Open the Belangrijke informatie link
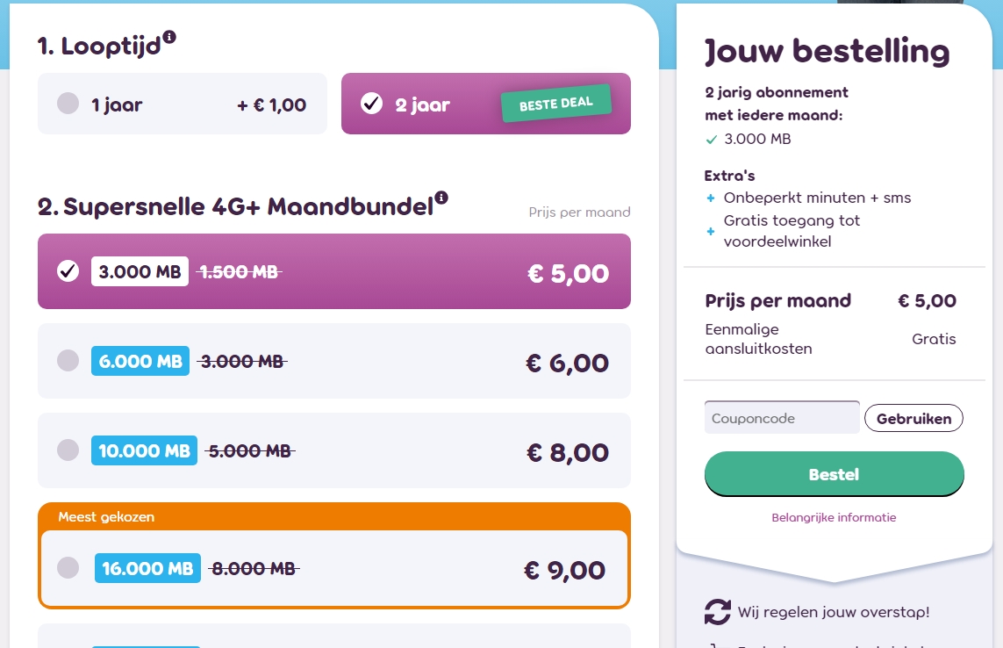The height and width of the screenshot is (648, 1003). tap(834, 517)
